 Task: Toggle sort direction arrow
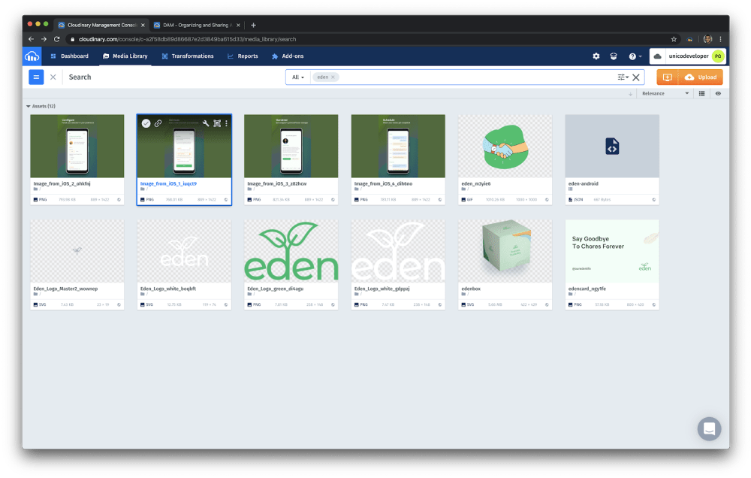click(630, 93)
